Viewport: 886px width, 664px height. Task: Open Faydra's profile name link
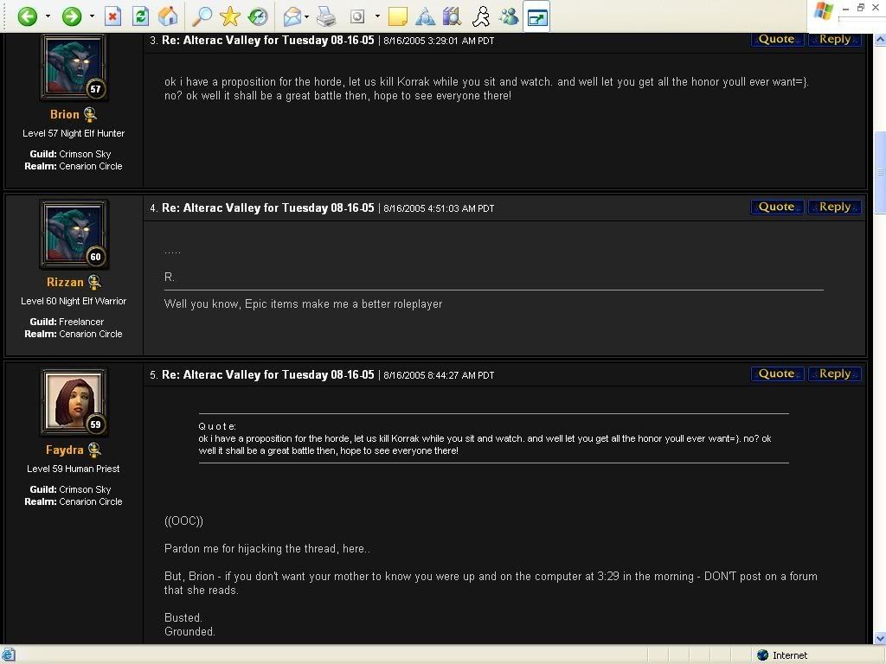[64, 450]
